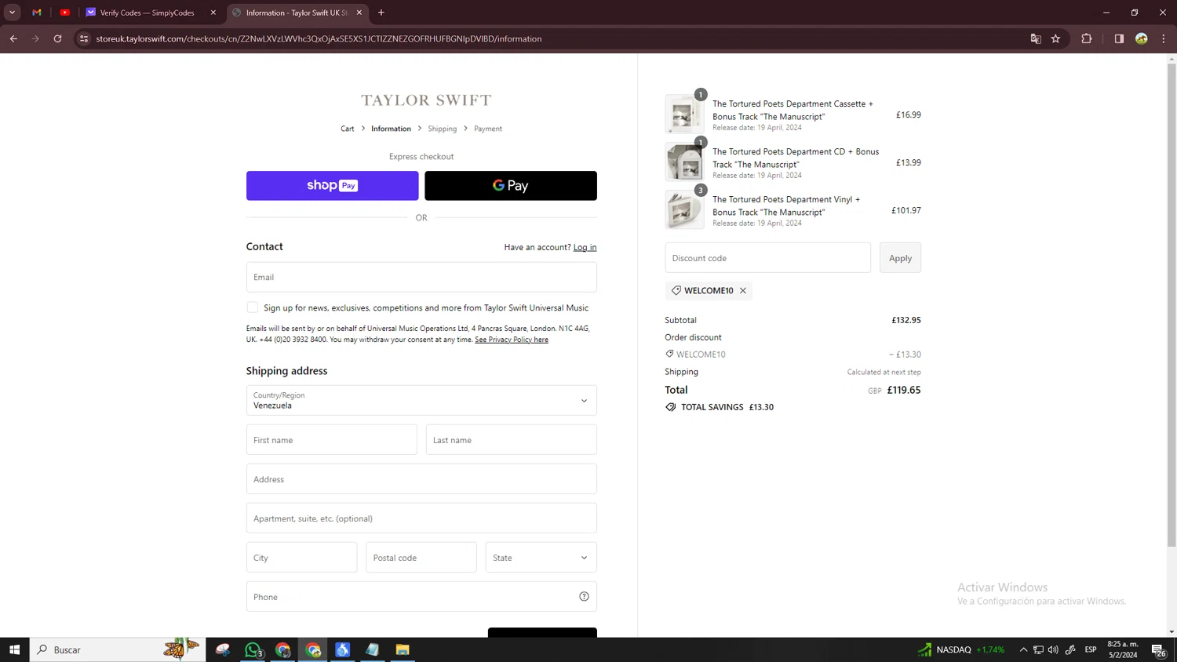Open the Chrome three-dot menu
The width and height of the screenshot is (1177, 662).
1164,38
